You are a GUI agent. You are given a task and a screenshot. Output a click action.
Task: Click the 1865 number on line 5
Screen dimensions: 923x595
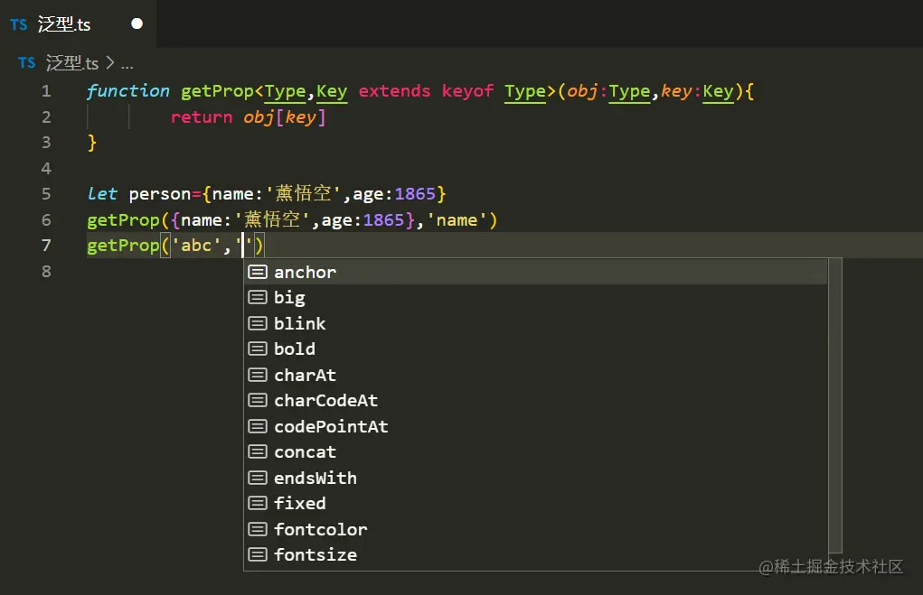[415, 194]
